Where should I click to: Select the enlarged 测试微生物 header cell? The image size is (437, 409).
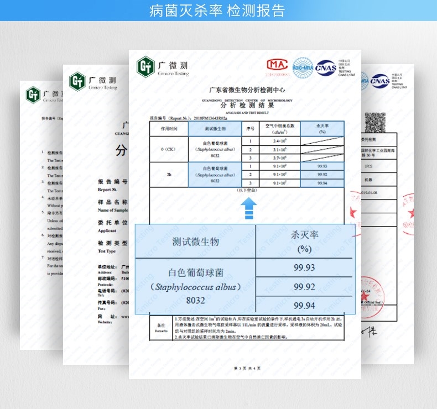[195, 242]
